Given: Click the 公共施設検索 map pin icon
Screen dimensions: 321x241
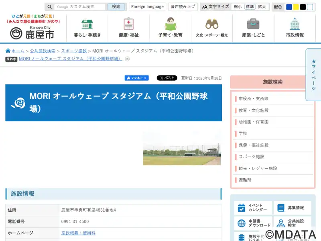Looking at the screenshot, I should 281,223.
